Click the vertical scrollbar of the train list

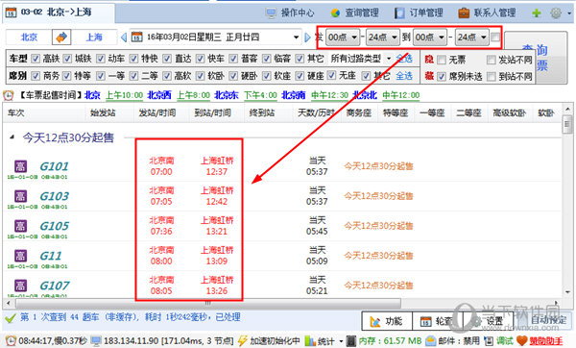pyautogui.click(x=567, y=125)
